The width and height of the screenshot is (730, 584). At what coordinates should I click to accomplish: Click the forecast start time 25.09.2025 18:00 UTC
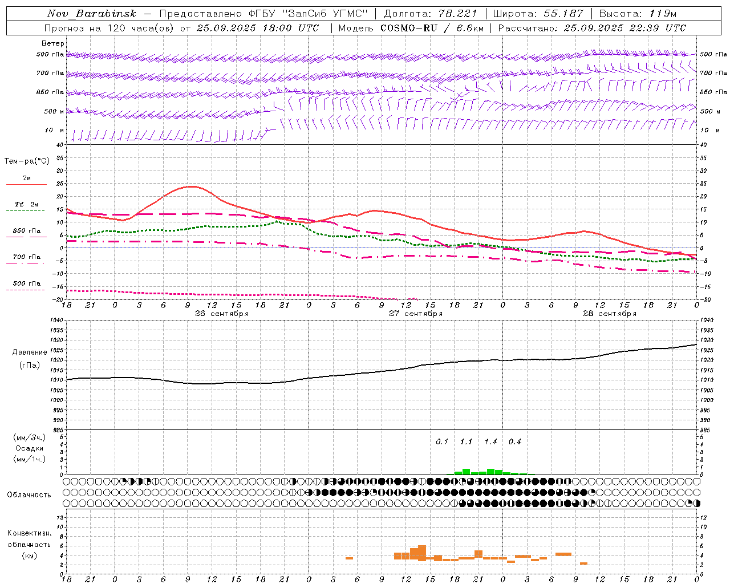point(258,28)
